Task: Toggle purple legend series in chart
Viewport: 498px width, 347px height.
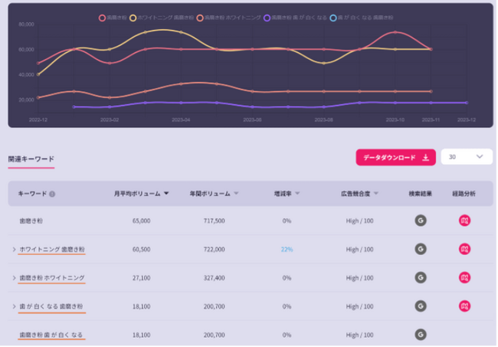Action: (295, 18)
